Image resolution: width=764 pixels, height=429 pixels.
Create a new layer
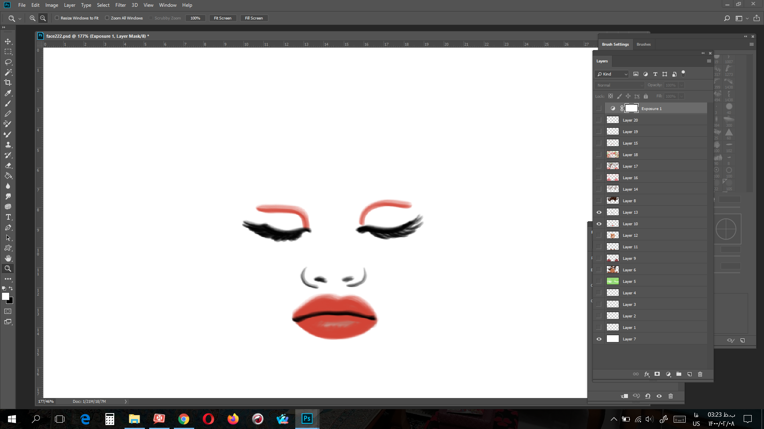[690, 374]
